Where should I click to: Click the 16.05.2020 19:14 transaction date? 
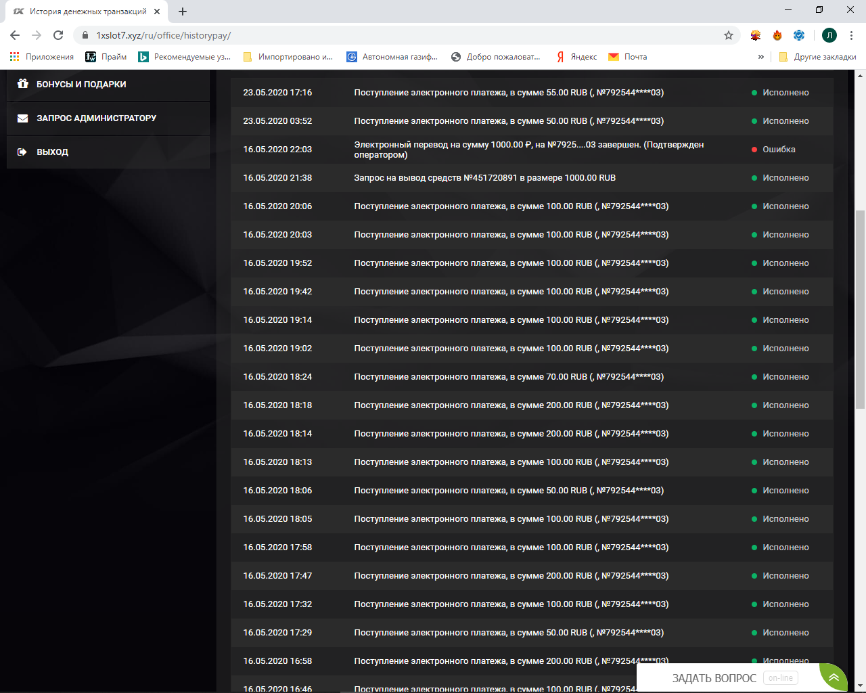click(x=277, y=320)
